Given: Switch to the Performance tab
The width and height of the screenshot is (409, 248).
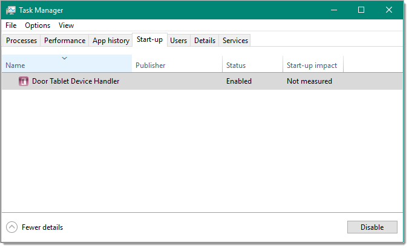Looking at the screenshot, I should 65,41.
